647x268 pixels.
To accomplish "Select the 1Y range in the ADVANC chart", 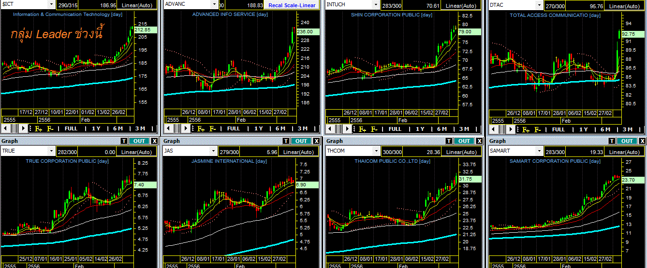I will pos(259,128).
